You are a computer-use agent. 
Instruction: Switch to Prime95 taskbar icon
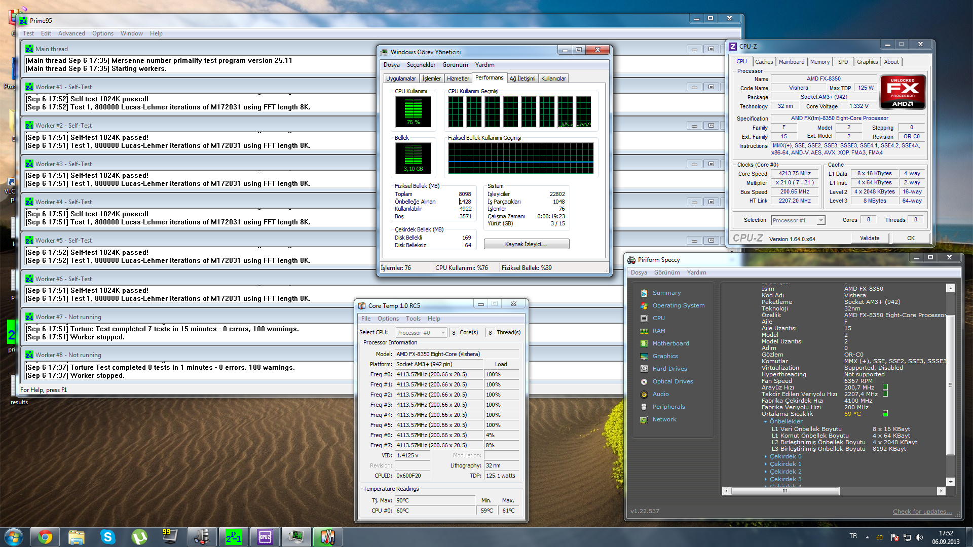(x=234, y=537)
